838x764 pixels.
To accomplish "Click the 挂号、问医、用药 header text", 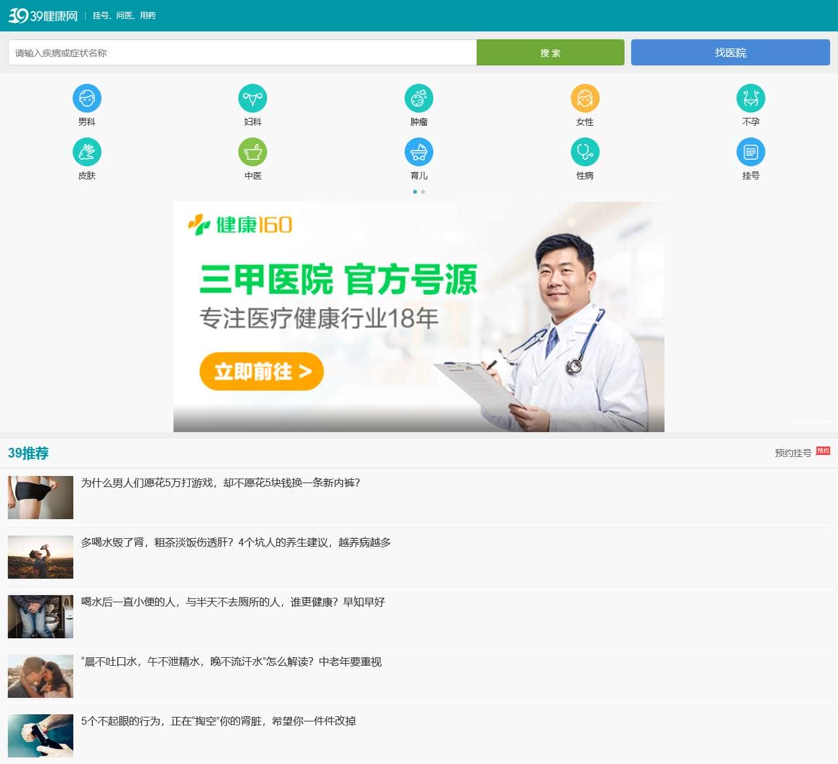I will point(124,15).
